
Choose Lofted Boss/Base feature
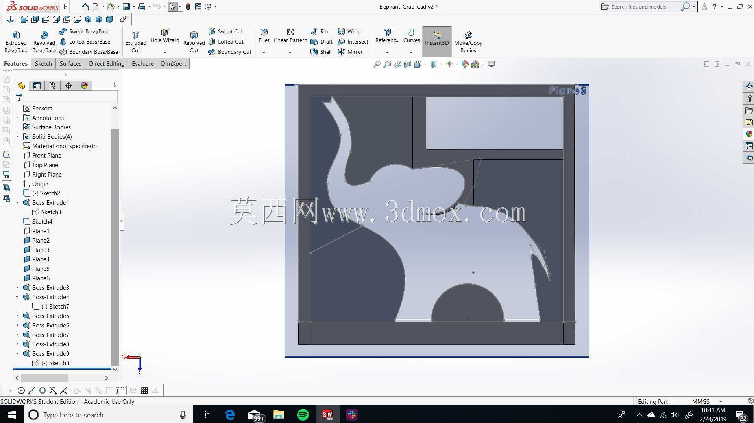coord(85,42)
